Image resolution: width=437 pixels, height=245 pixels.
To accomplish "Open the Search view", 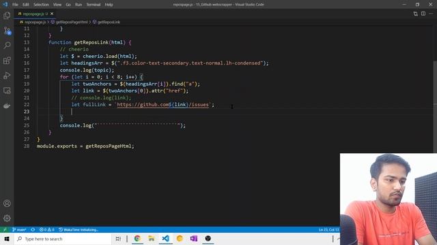I will click(x=7, y=46).
